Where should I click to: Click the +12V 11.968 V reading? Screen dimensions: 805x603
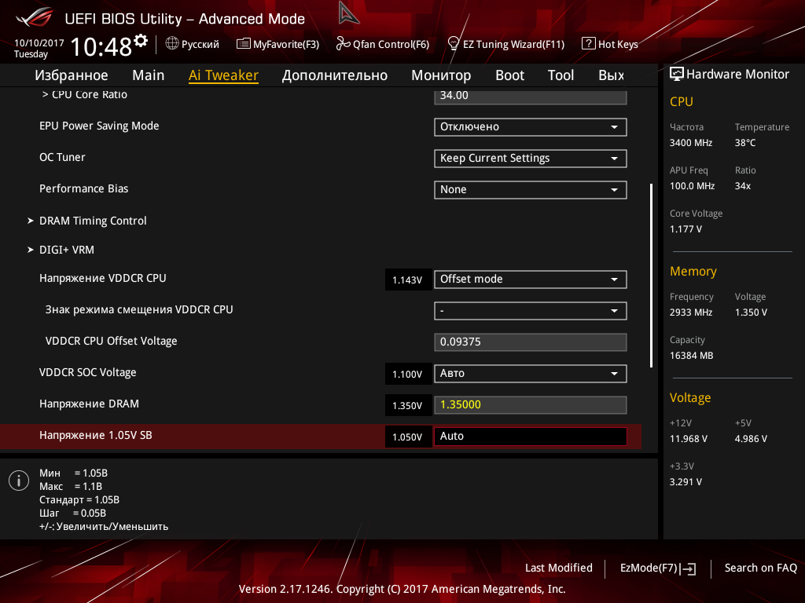click(x=688, y=439)
